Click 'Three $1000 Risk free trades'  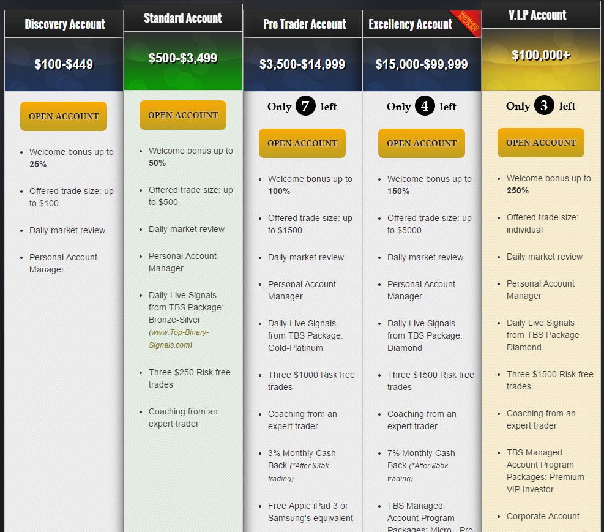[311, 381]
